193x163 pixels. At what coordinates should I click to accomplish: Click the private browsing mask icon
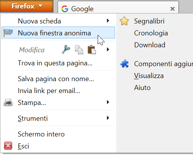[8, 33]
